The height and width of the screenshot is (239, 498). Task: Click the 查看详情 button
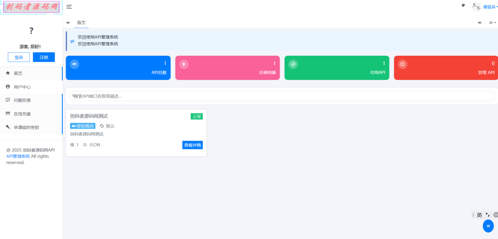192,145
